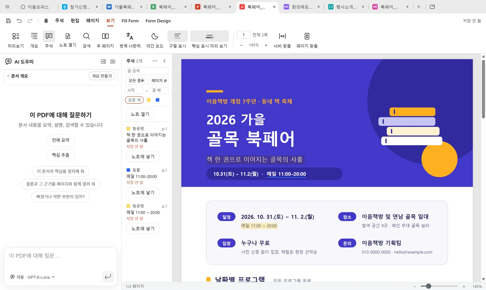Viewport: 486px width, 290px height.
Task: Open the 페이지 ribbon tab
Action: click(93, 21)
